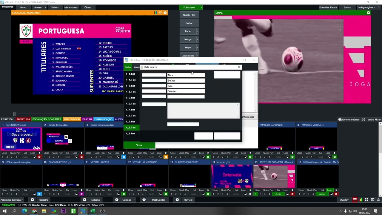Click the Fullscreen button

[x=189, y=7]
